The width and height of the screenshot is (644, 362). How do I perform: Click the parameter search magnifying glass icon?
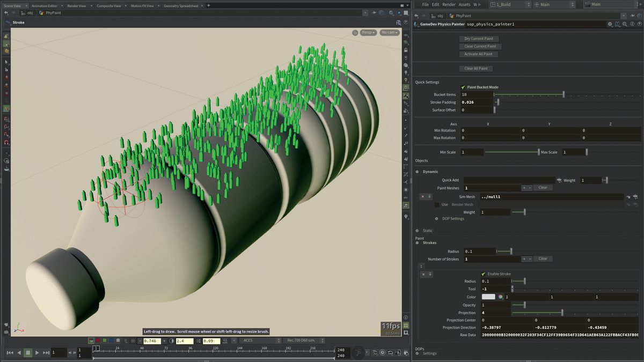click(625, 24)
